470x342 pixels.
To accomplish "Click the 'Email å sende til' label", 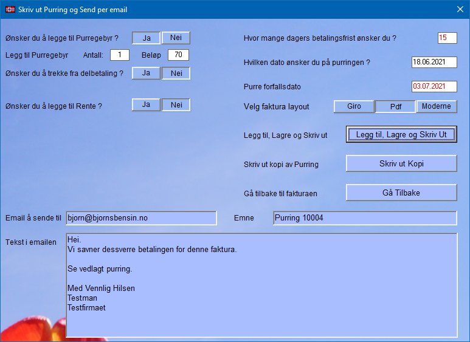I will (x=33, y=218).
